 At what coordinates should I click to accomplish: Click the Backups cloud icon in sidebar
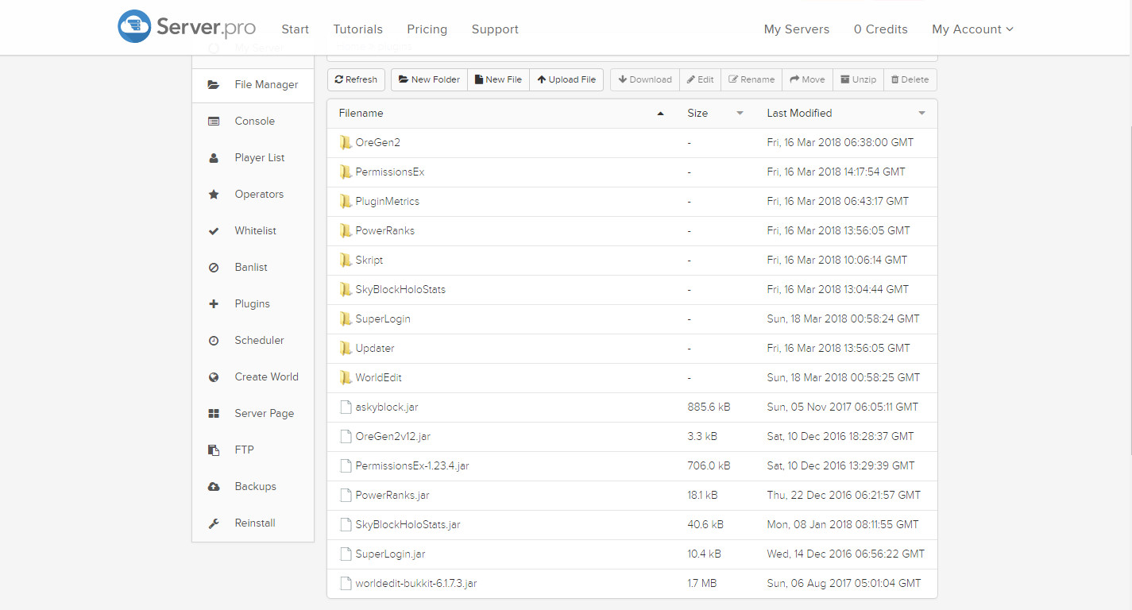tap(214, 487)
